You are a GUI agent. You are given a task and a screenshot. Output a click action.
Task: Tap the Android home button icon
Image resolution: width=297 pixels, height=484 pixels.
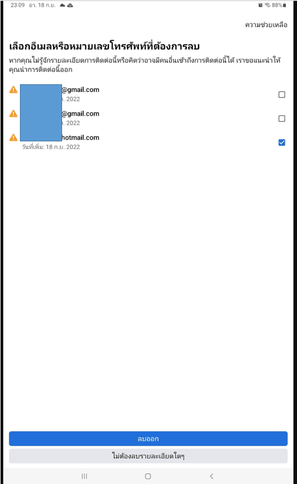[148, 476]
